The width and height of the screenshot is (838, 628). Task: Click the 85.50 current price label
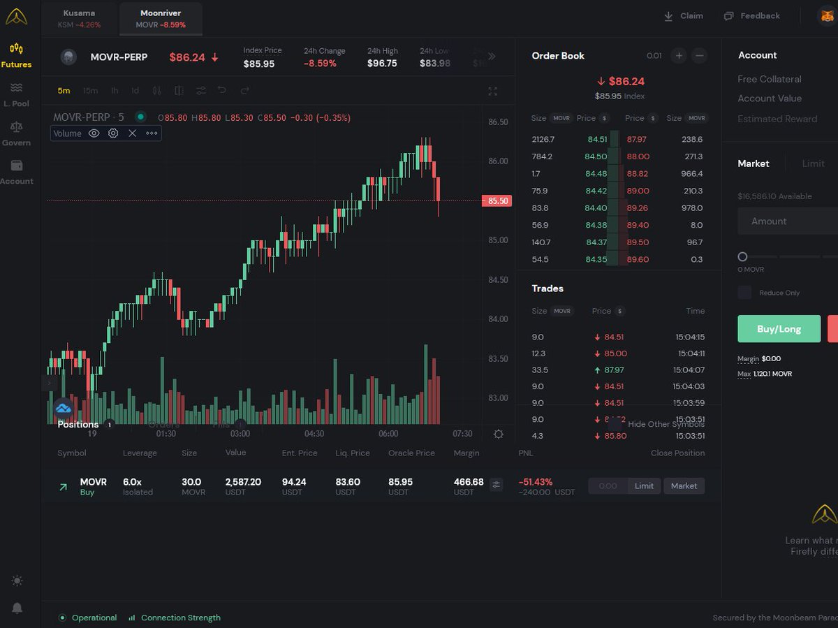point(497,200)
